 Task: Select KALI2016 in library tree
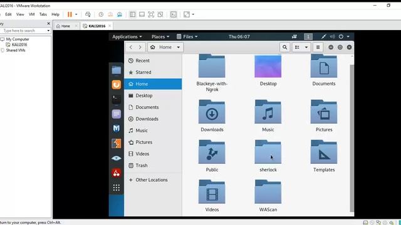[x=19, y=44]
